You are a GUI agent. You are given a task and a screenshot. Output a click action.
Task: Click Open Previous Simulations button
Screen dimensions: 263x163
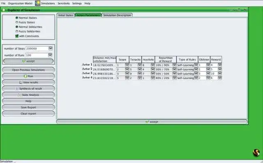(28, 70)
